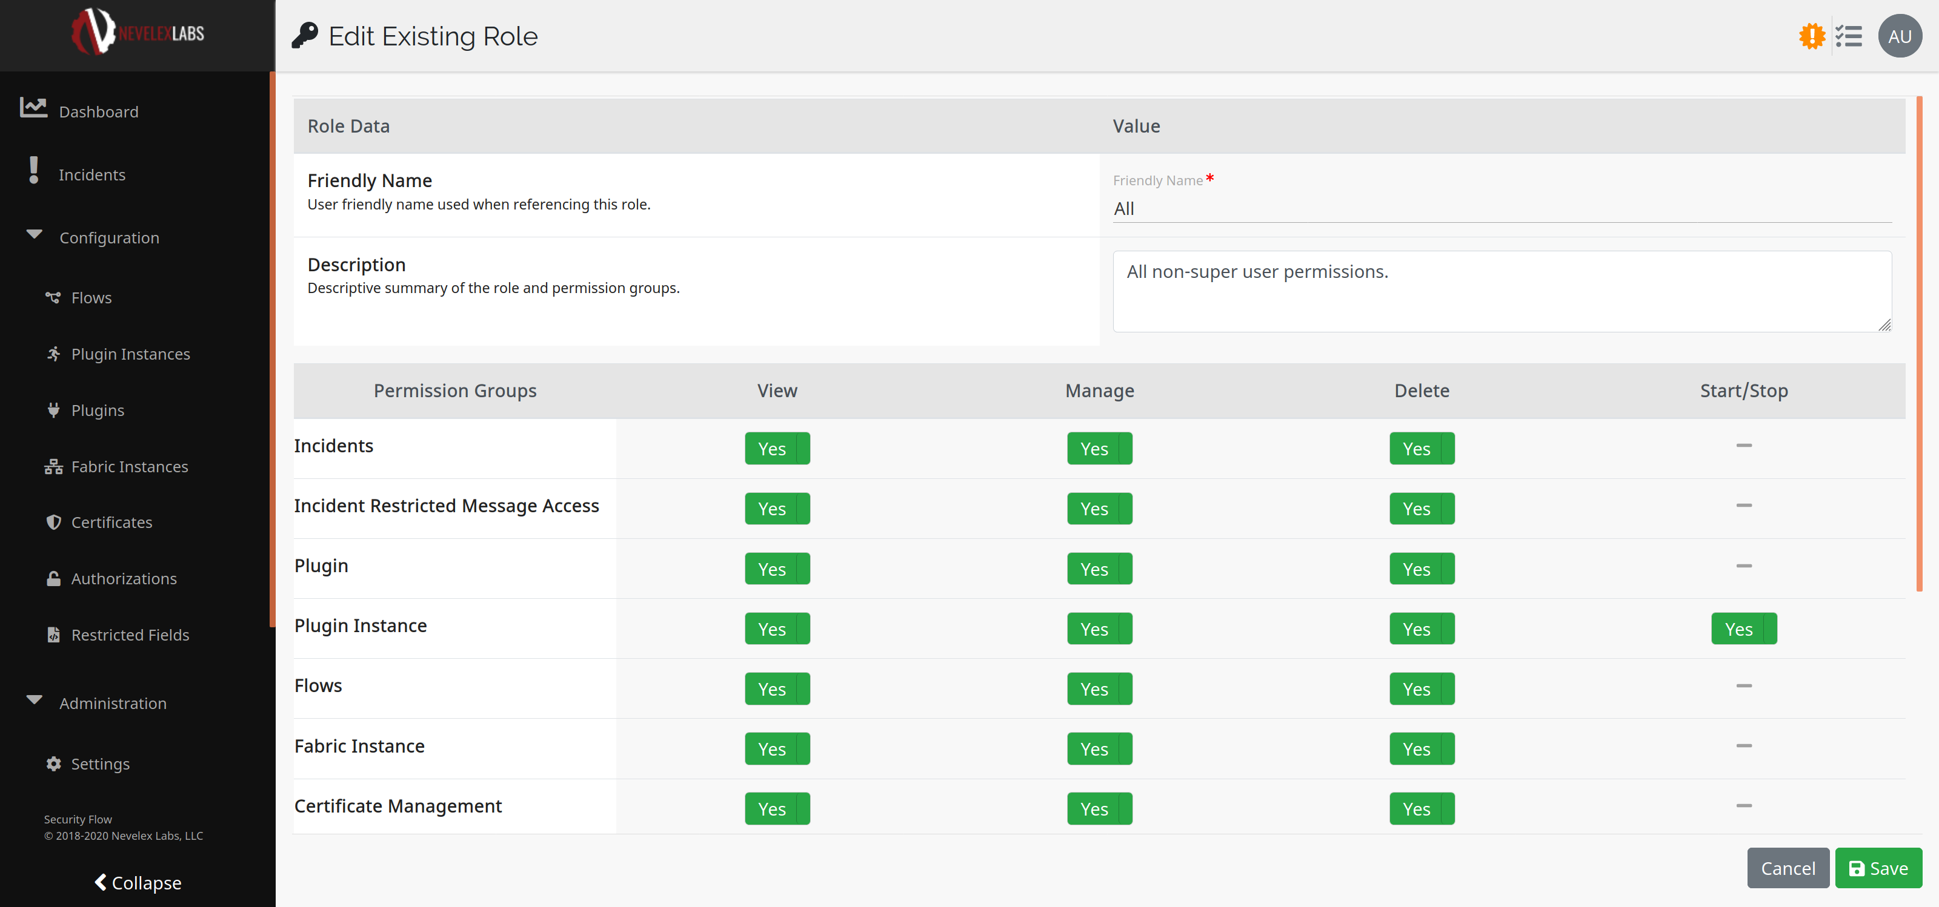Click the Dashboard chart icon
Image resolution: width=1939 pixels, height=907 pixels.
[33, 108]
